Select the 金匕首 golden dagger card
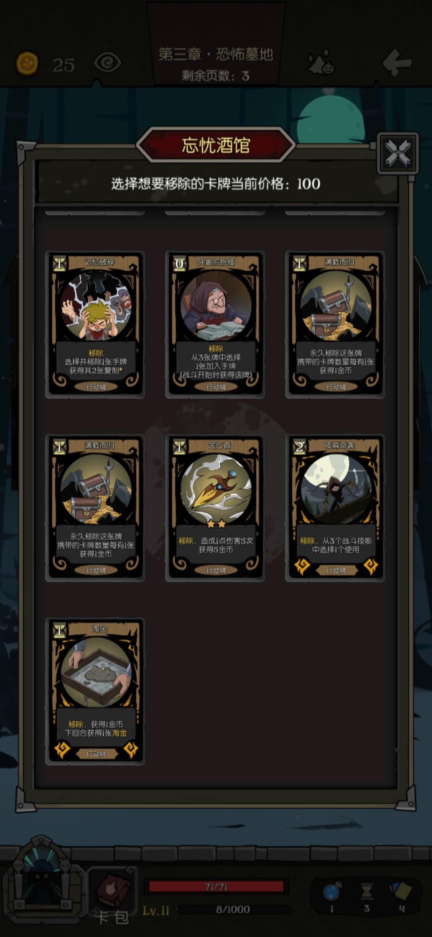Image resolution: width=432 pixels, height=937 pixels. click(x=215, y=508)
